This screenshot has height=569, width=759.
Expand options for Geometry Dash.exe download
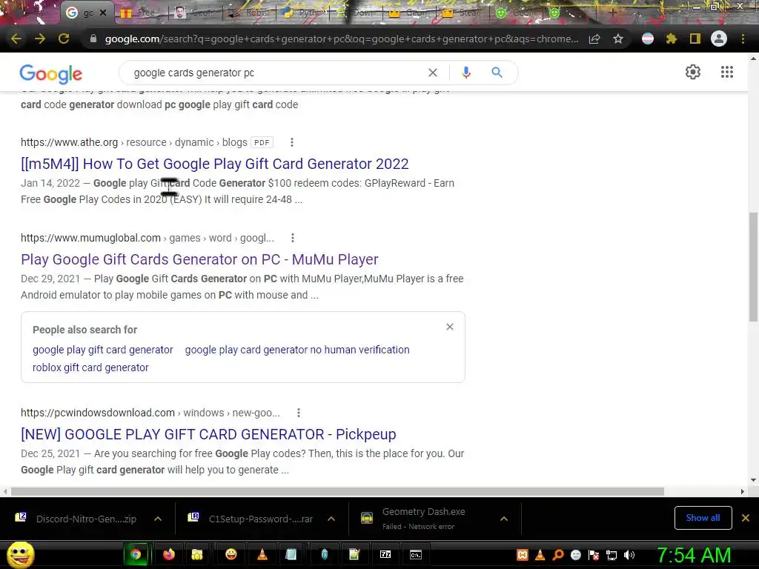(x=504, y=519)
